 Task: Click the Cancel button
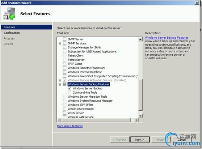point(182,140)
